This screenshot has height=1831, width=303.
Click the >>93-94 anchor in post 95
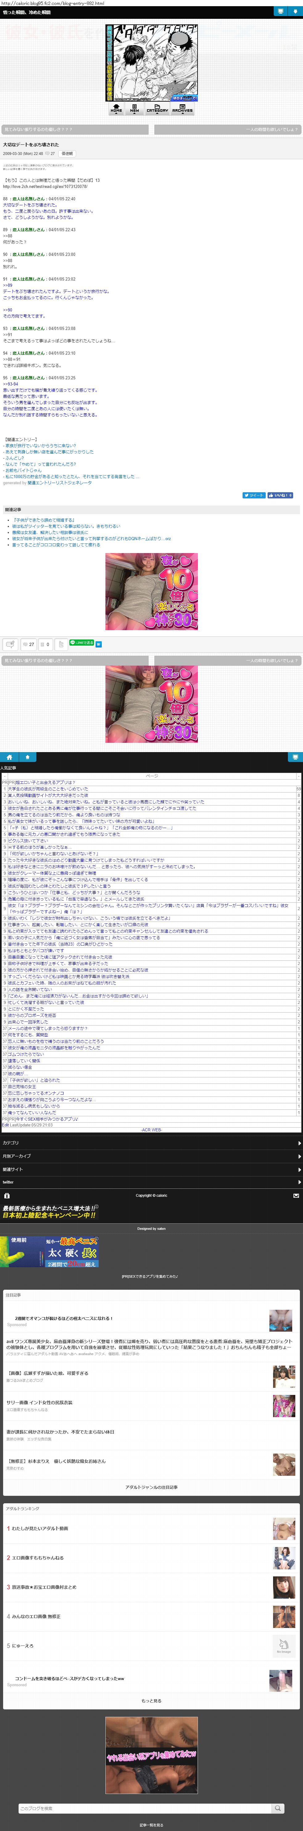[x=11, y=384]
